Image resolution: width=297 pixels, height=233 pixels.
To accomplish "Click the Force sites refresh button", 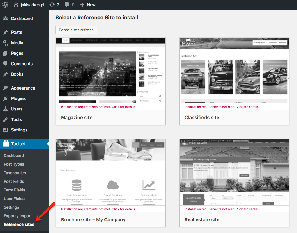I will (76, 30).
